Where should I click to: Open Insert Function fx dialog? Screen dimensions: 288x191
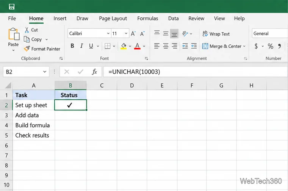pyautogui.click(x=94, y=72)
